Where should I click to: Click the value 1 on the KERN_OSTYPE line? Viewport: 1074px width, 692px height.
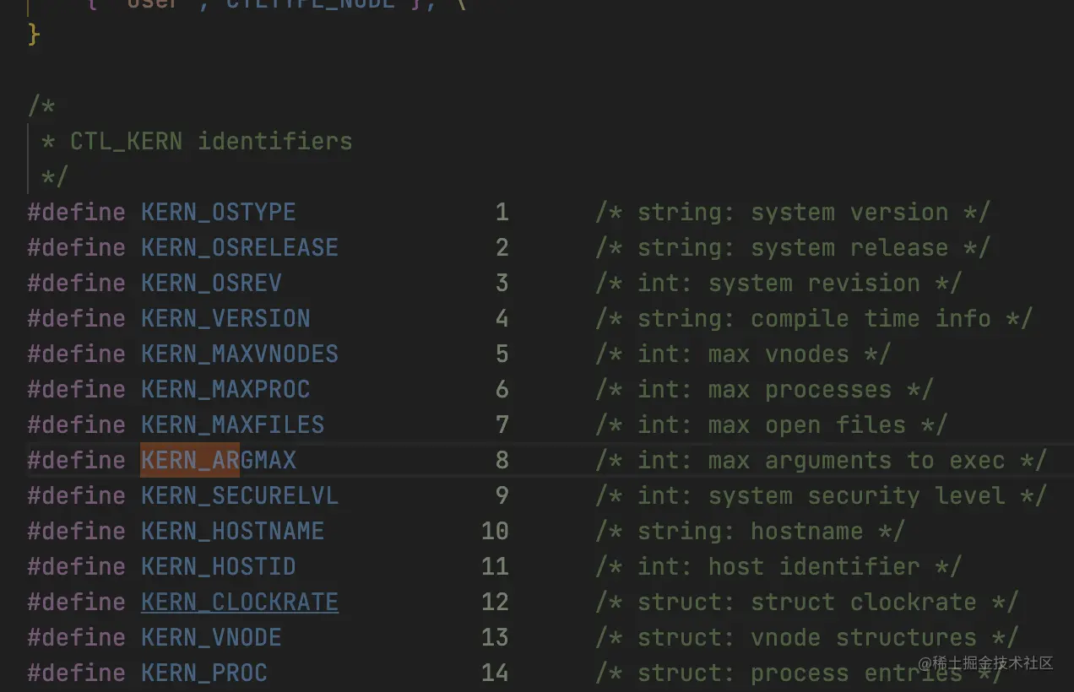[x=502, y=212]
